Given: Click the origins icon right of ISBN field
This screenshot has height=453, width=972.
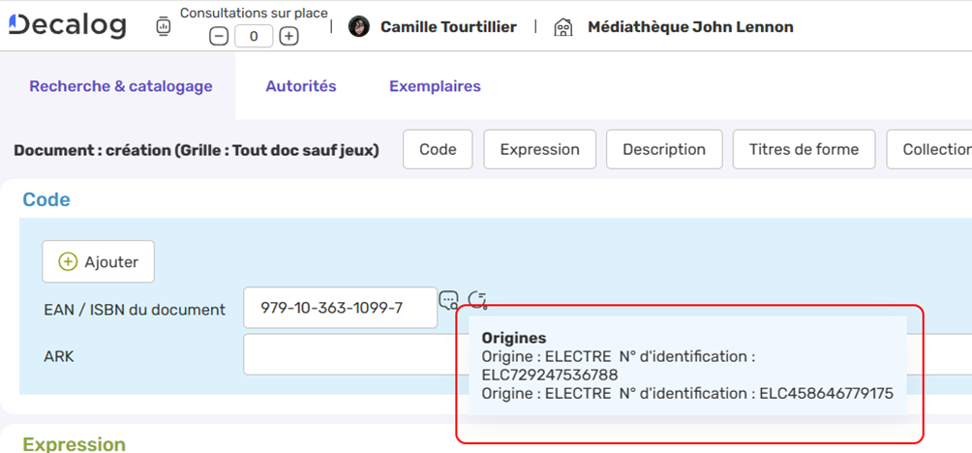Looking at the screenshot, I should coord(477,300).
